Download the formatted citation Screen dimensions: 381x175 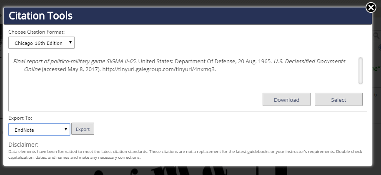pyautogui.click(x=286, y=100)
